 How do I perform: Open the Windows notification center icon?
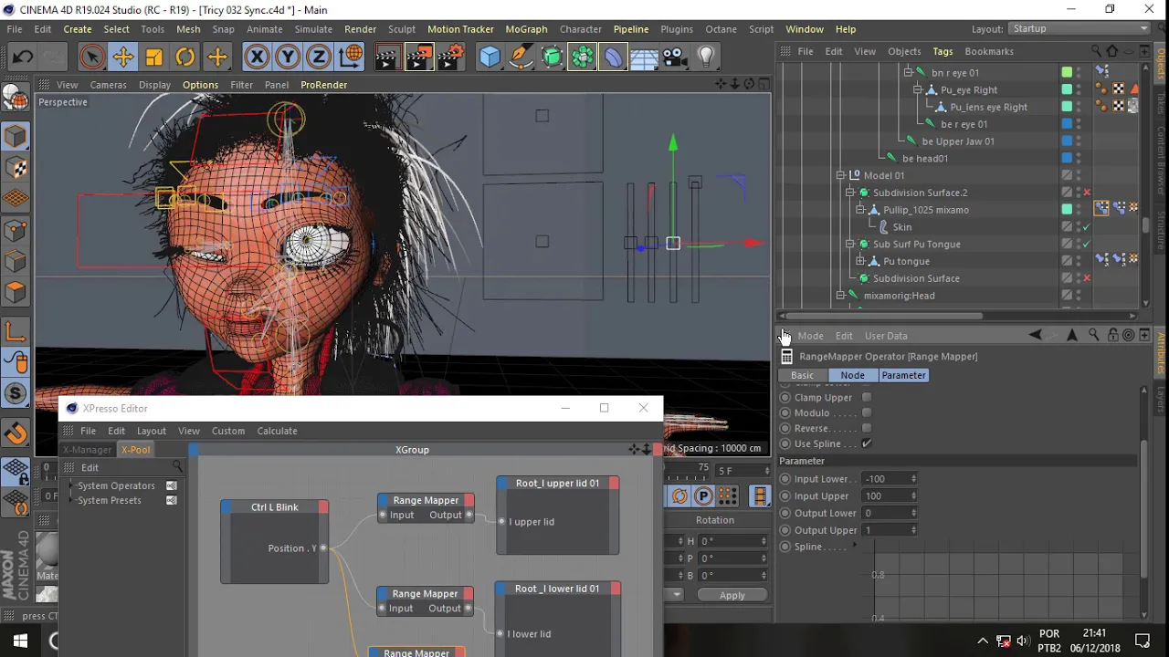pos(1142,641)
